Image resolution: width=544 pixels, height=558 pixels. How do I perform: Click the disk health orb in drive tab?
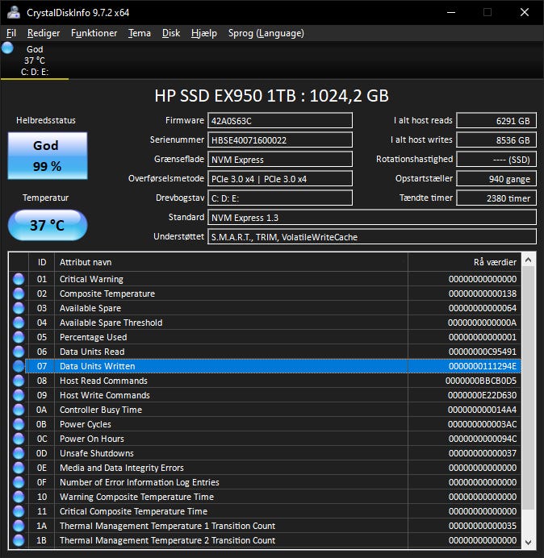8,48
